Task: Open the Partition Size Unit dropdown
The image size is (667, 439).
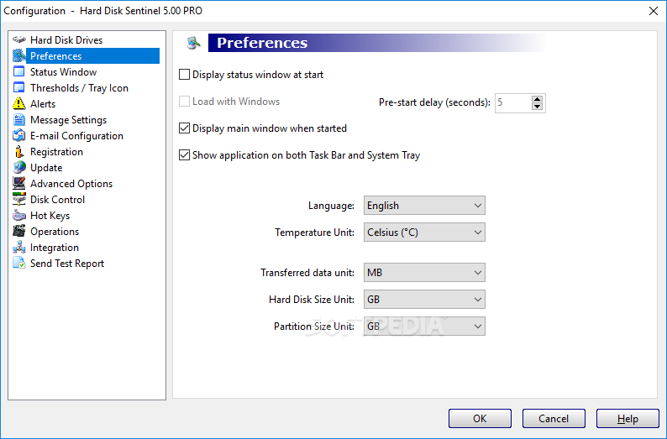Action: (x=424, y=326)
